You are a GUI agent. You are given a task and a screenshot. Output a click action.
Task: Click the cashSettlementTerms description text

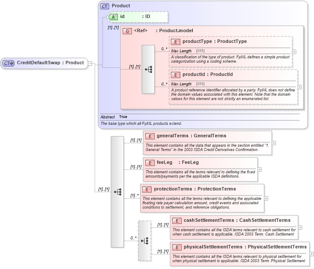coord(234,232)
